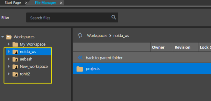Click the noida_ws shared folder icon
The image size is (211, 101).
point(15,52)
